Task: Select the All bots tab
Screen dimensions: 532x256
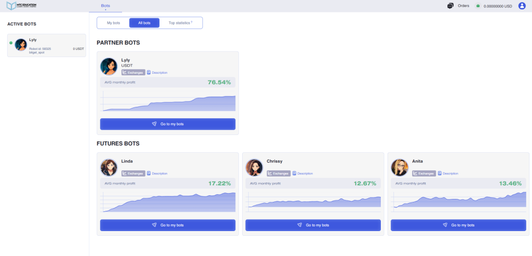Action: 144,23
